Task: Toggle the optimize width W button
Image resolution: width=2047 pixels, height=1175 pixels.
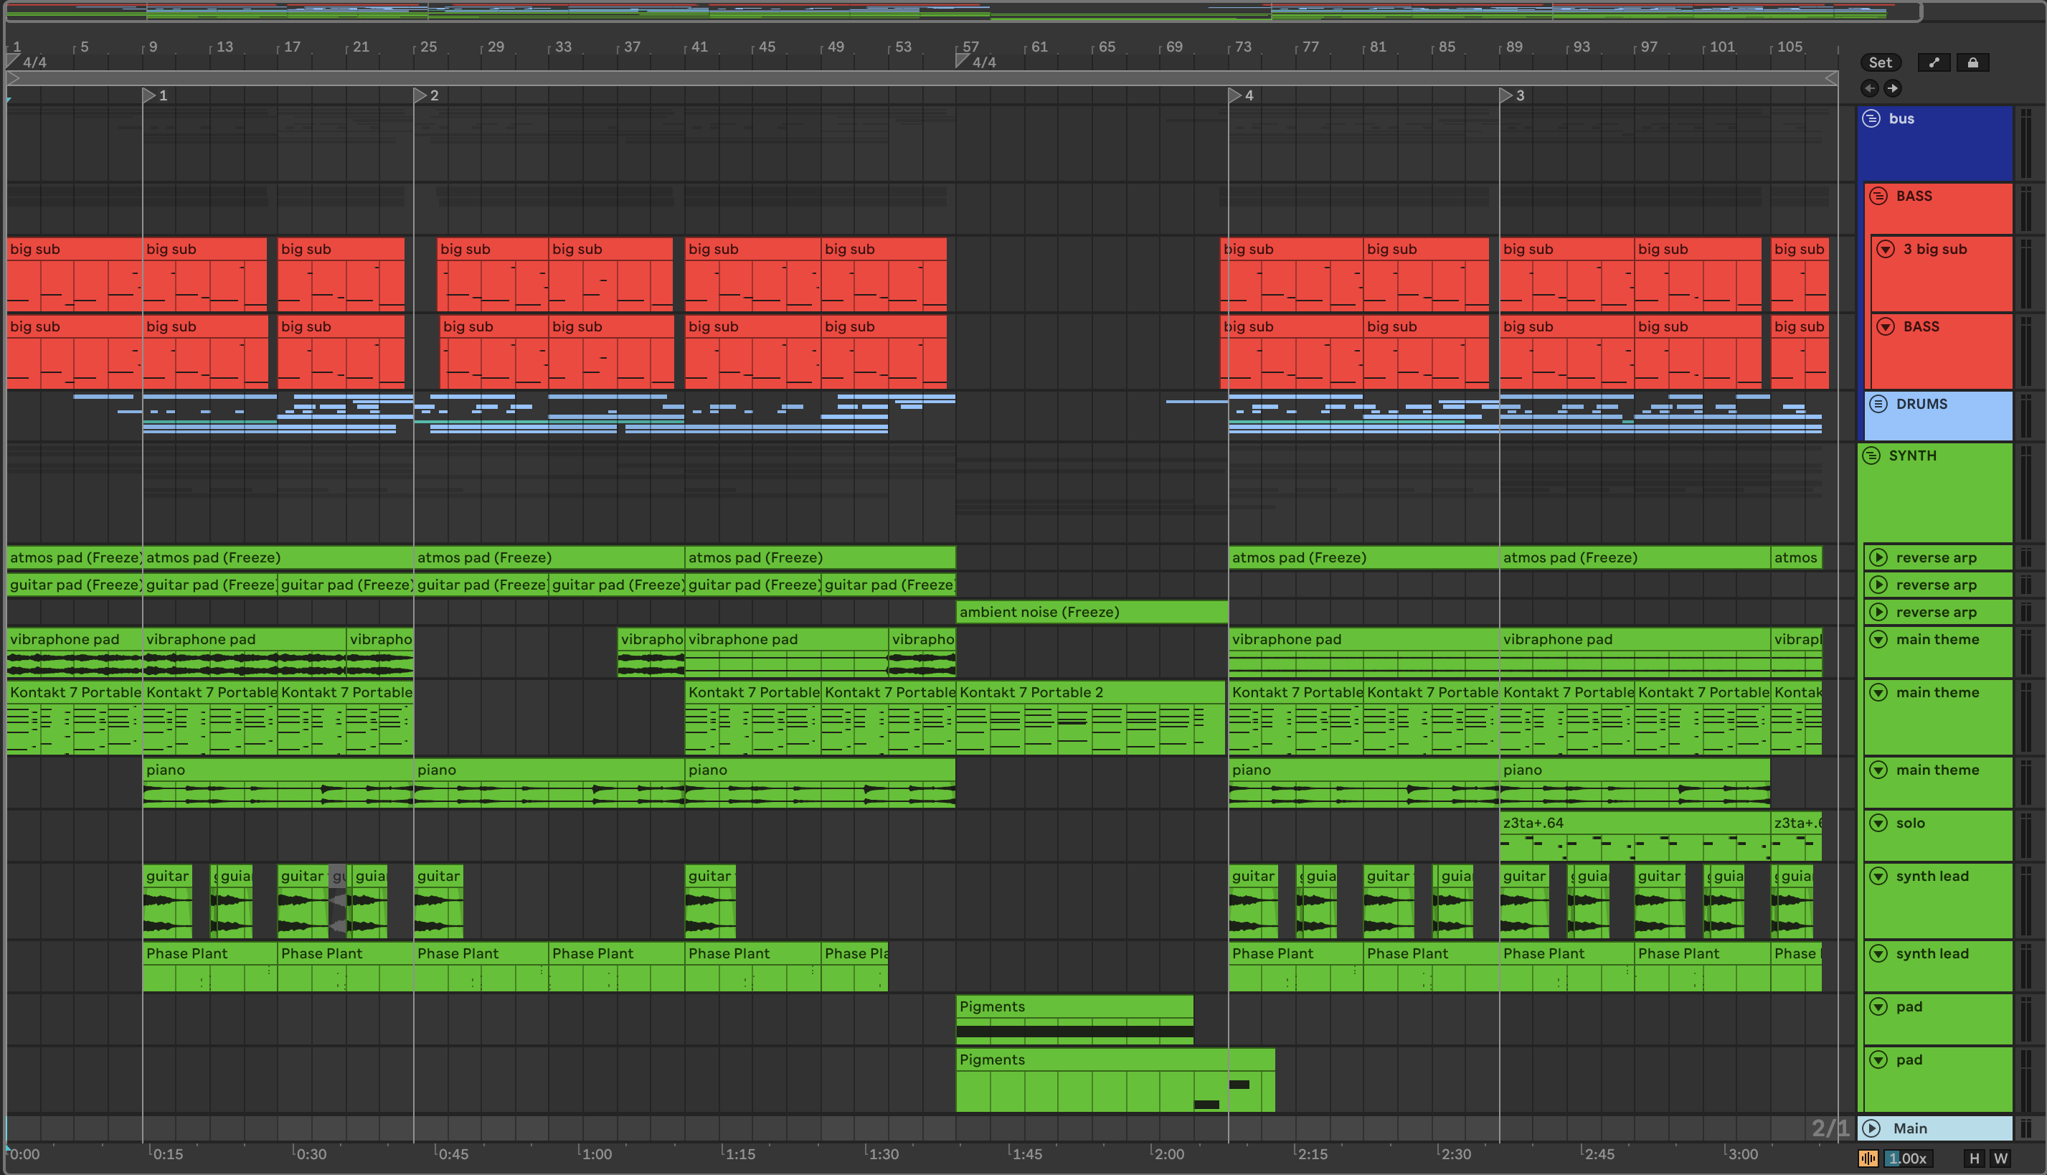Action: coord(2000,1158)
